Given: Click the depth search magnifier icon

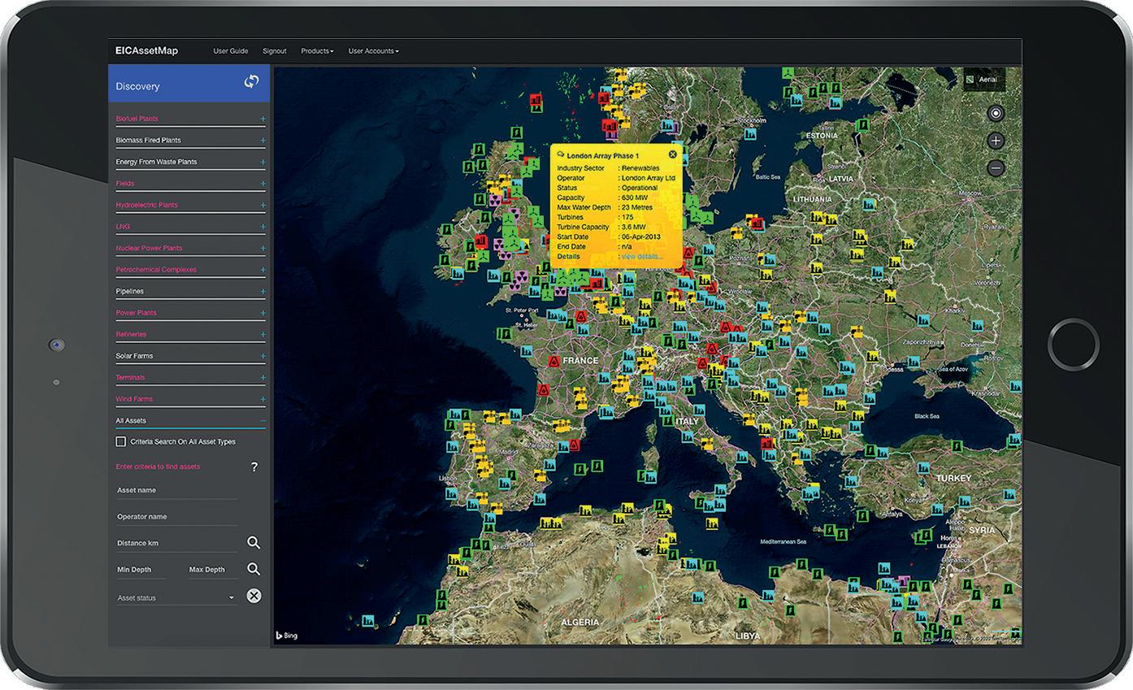Looking at the screenshot, I should 254,570.
